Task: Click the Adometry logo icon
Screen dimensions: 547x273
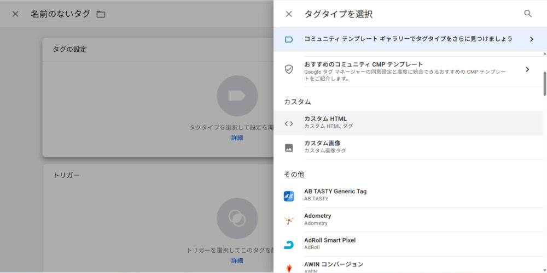Action: (x=289, y=220)
